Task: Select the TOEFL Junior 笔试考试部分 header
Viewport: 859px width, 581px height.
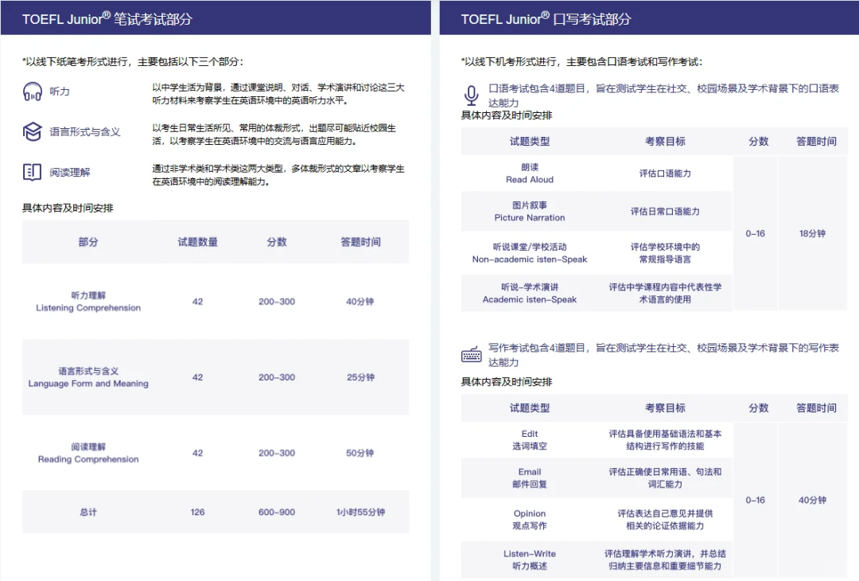Action: coord(107,18)
